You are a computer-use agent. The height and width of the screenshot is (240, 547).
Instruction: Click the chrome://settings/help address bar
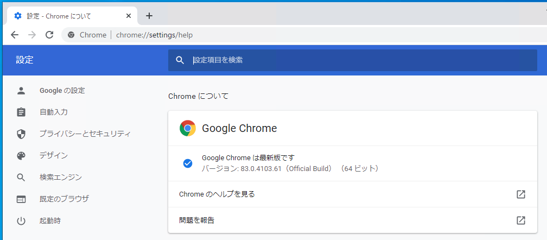[154, 35]
